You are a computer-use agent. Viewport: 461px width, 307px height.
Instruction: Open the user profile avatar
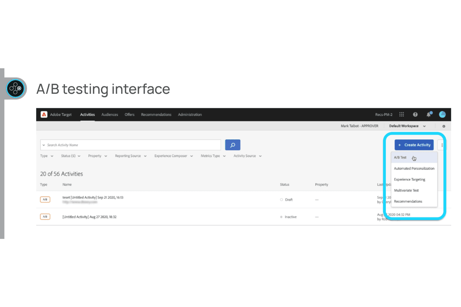pyautogui.click(x=442, y=114)
